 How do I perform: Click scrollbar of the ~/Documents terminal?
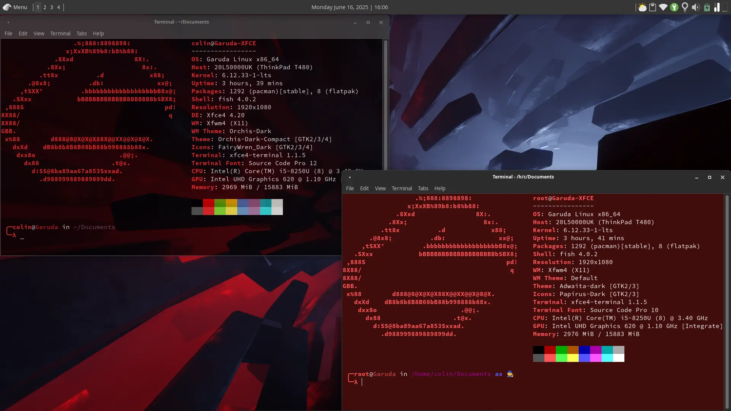[385, 105]
